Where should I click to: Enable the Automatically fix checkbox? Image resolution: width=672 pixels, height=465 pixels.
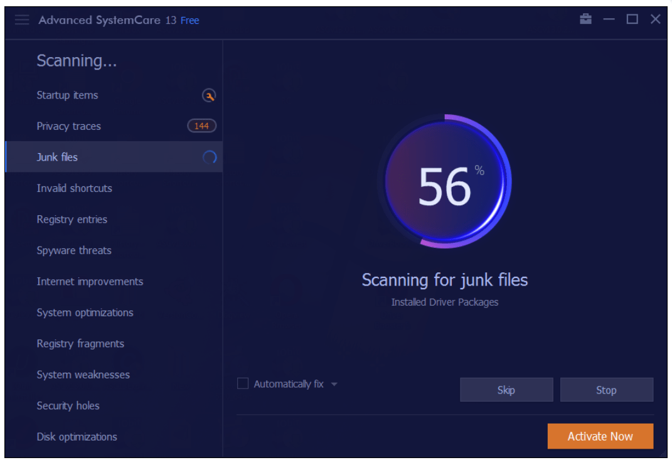tap(243, 383)
